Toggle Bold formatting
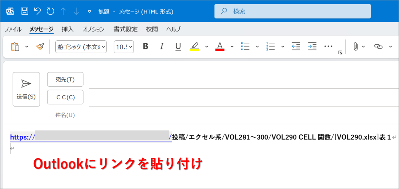 tap(145, 47)
